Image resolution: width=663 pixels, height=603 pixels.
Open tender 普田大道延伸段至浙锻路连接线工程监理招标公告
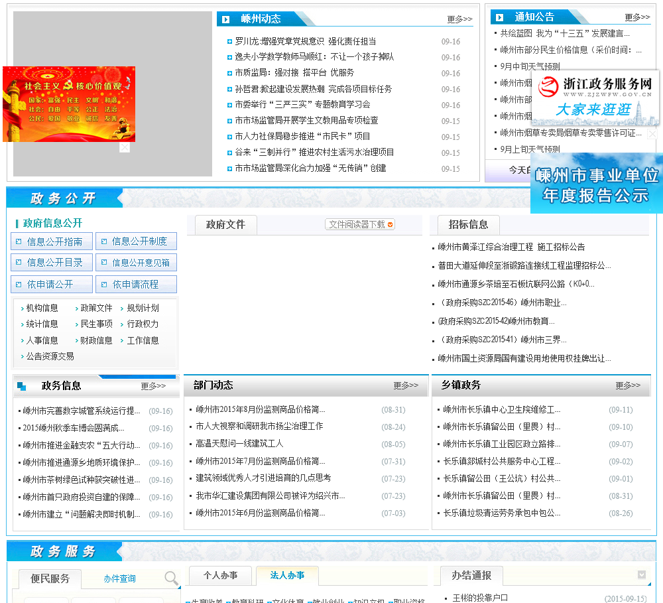pos(524,266)
